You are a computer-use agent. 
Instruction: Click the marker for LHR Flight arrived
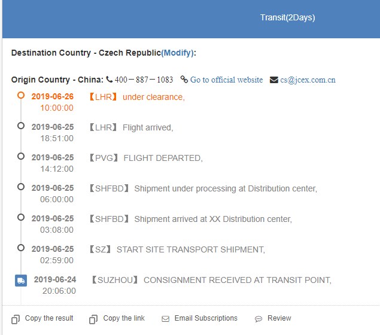coord(21,126)
